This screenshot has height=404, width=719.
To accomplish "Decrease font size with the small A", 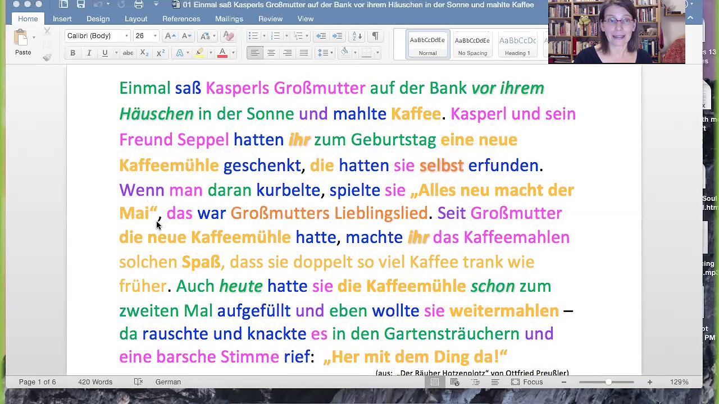I will click(x=186, y=36).
